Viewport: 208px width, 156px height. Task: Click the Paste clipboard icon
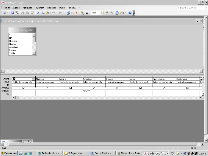click(47, 13)
